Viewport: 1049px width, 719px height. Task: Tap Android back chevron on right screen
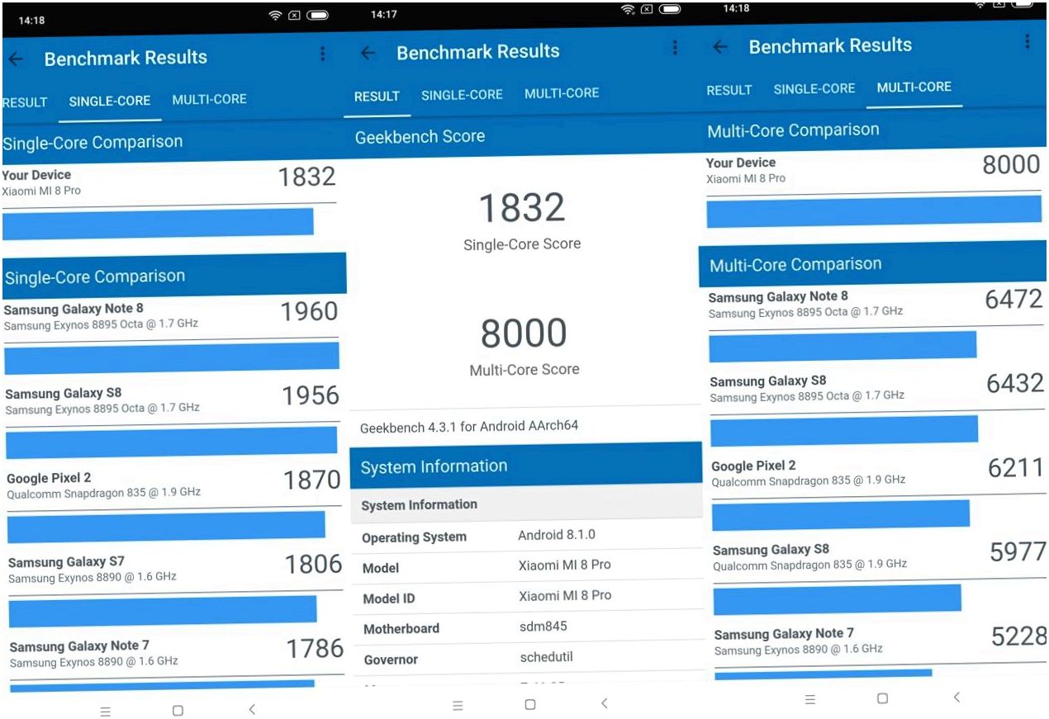pos(956,698)
